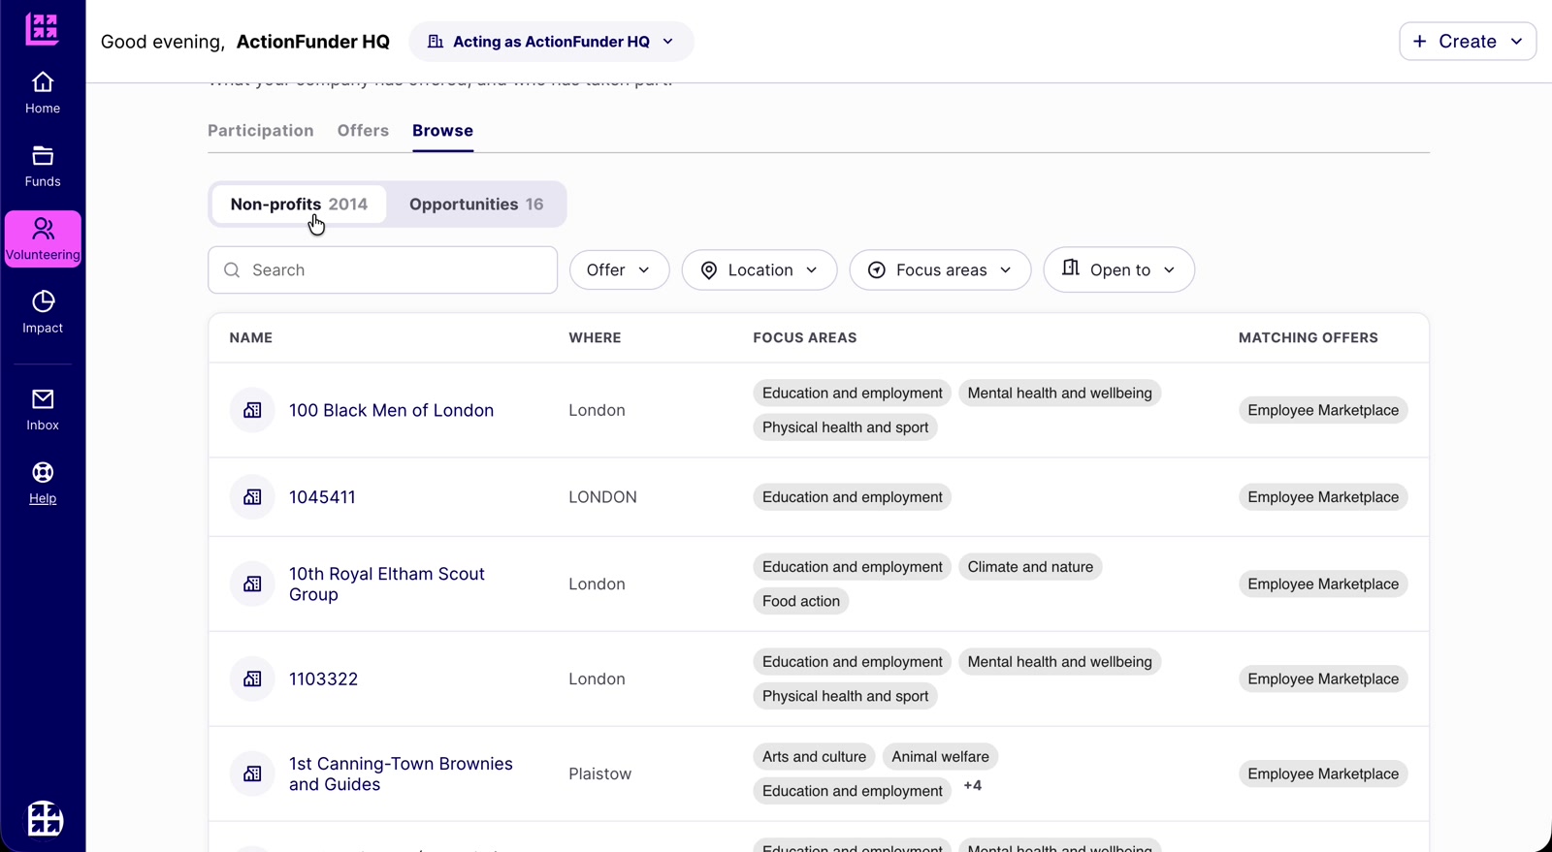Click the Arts and culture tag
This screenshot has height=852, width=1552.
click(814, 757)
